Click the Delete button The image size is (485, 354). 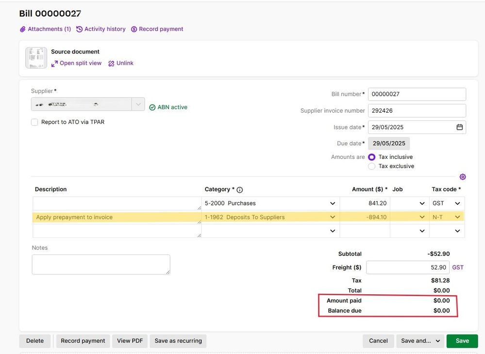35,341
